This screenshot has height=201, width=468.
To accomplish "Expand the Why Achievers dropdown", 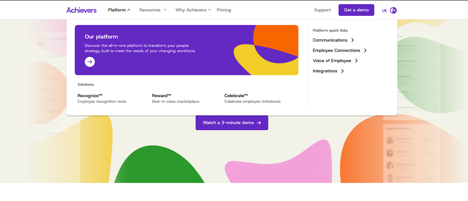I will coord(193,10).
